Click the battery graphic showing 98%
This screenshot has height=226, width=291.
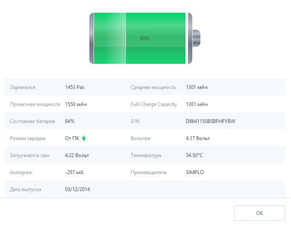(x=145, y=38)
